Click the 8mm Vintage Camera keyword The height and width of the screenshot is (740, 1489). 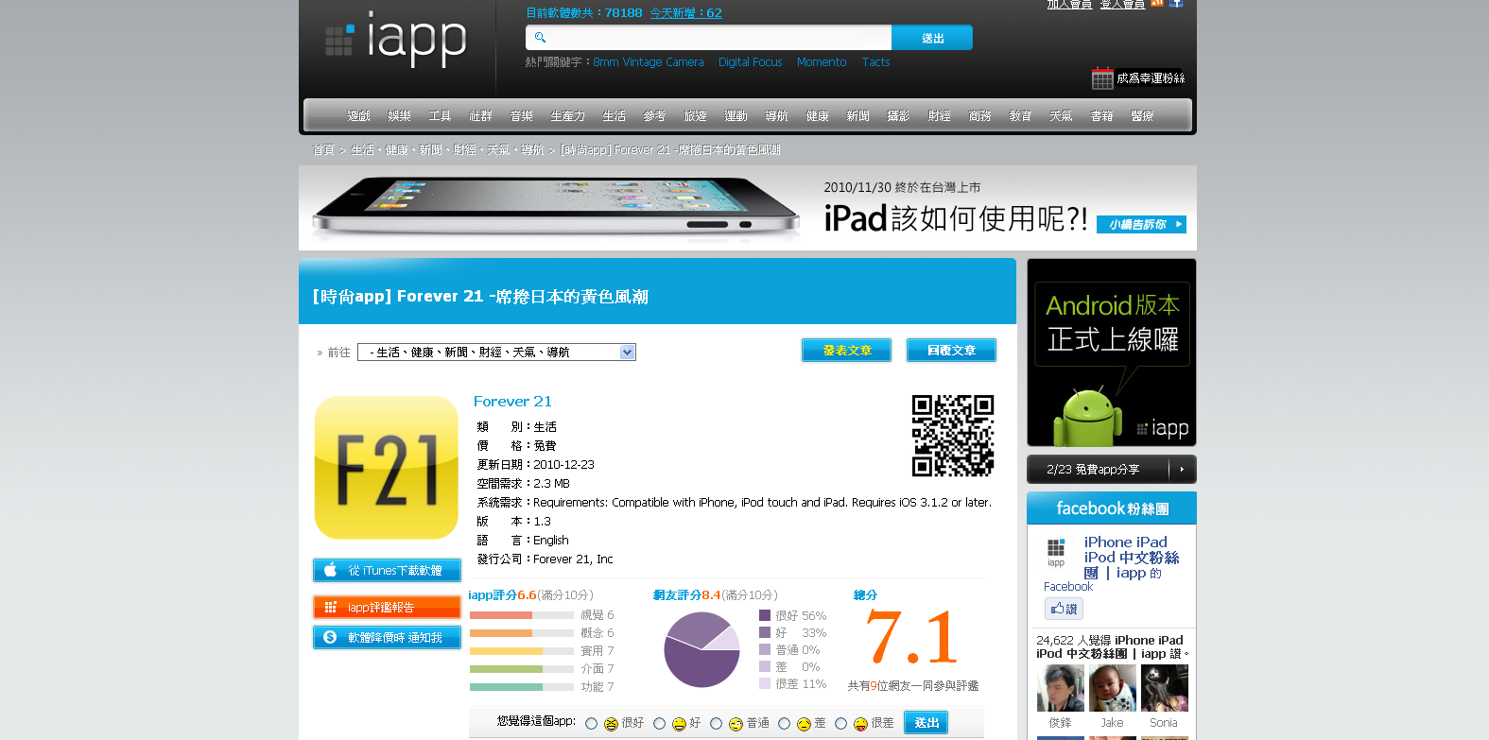[x=649, y=62]
